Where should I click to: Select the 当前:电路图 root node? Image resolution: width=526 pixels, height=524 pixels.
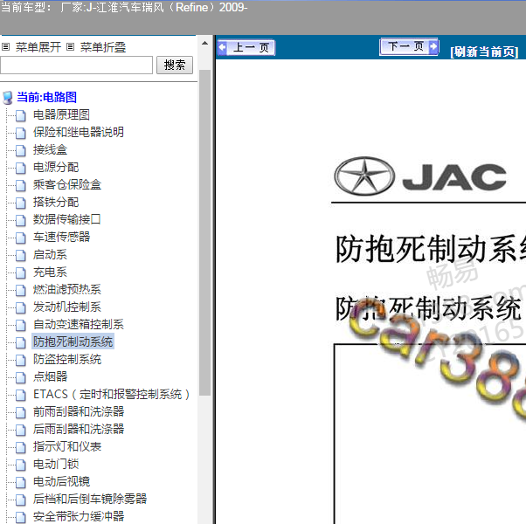coord(46,97)
